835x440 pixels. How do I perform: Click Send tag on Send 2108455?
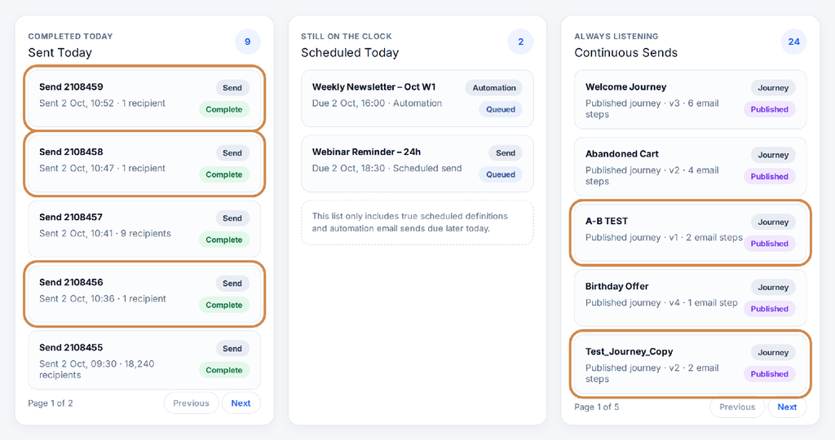click(232, 349)
